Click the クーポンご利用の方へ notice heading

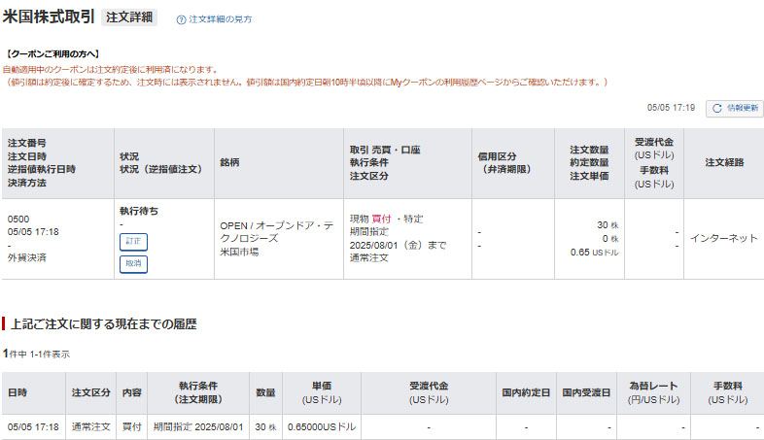[x=52, y=53]
